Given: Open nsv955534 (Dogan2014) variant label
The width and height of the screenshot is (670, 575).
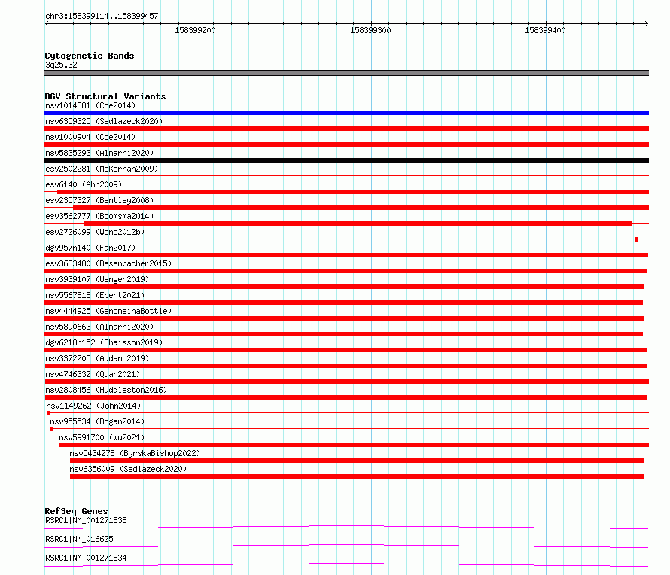Looking at the screenshot, I should coord(97,421).
